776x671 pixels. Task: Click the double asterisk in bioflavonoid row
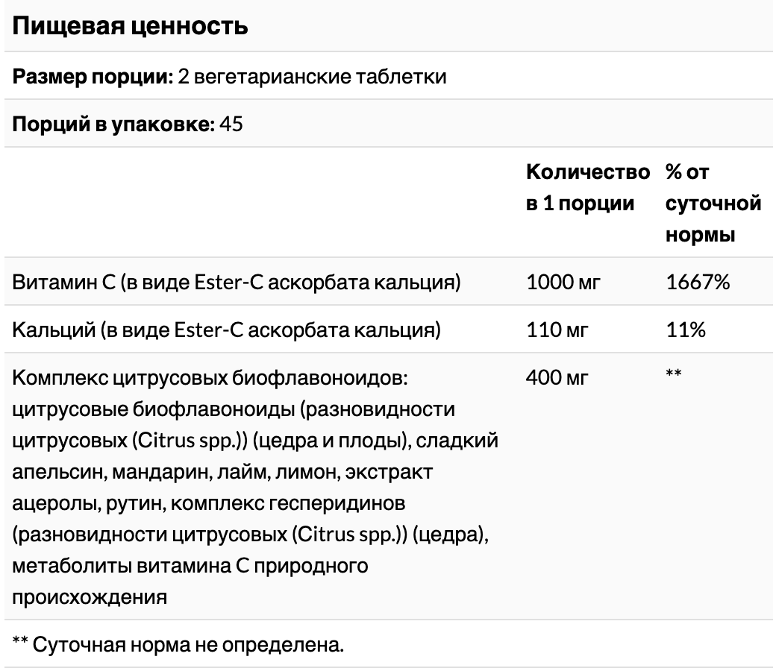coord(674,374)
